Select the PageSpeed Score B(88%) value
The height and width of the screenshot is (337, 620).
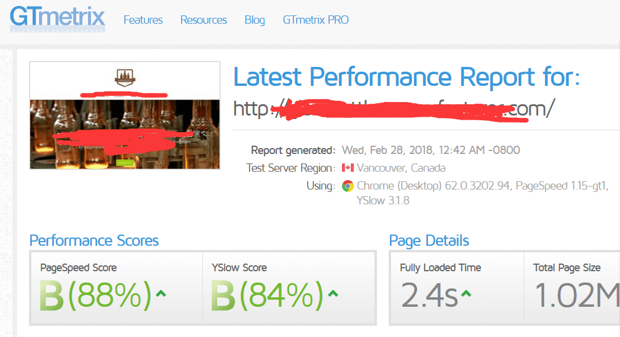point(95,294)
